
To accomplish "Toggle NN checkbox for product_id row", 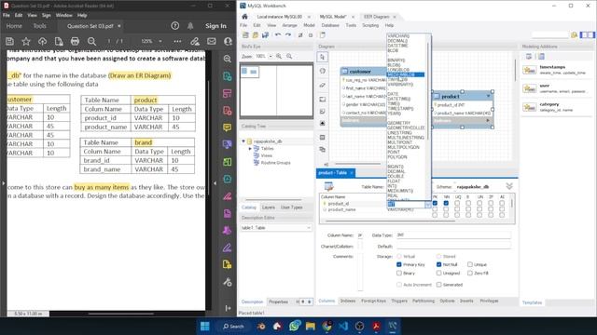I will click(446, 203).
